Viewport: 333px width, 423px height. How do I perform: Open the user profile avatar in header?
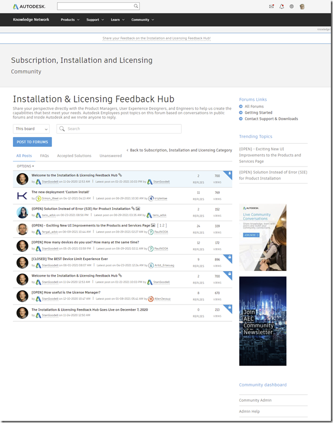pos(302,7)
